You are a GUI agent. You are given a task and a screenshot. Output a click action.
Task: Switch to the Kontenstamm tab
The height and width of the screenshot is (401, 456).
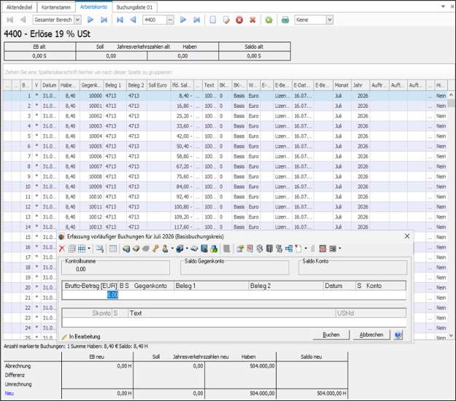point(56,7)
